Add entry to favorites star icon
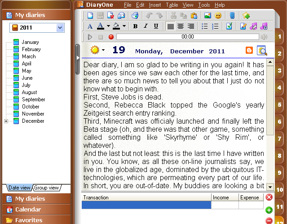This screenshot has width=287, height=224. tap(246, 16)
